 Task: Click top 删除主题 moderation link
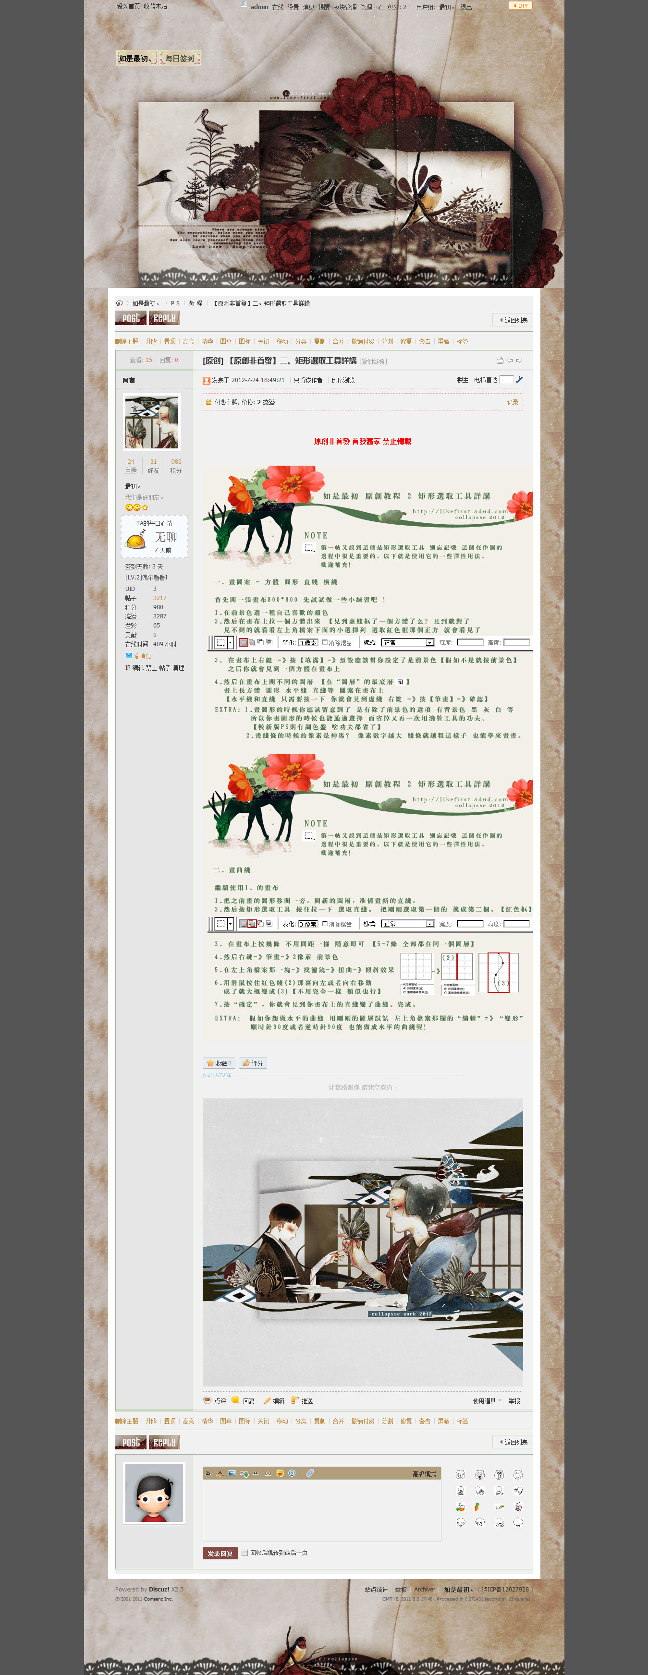[x=127, y=341]
